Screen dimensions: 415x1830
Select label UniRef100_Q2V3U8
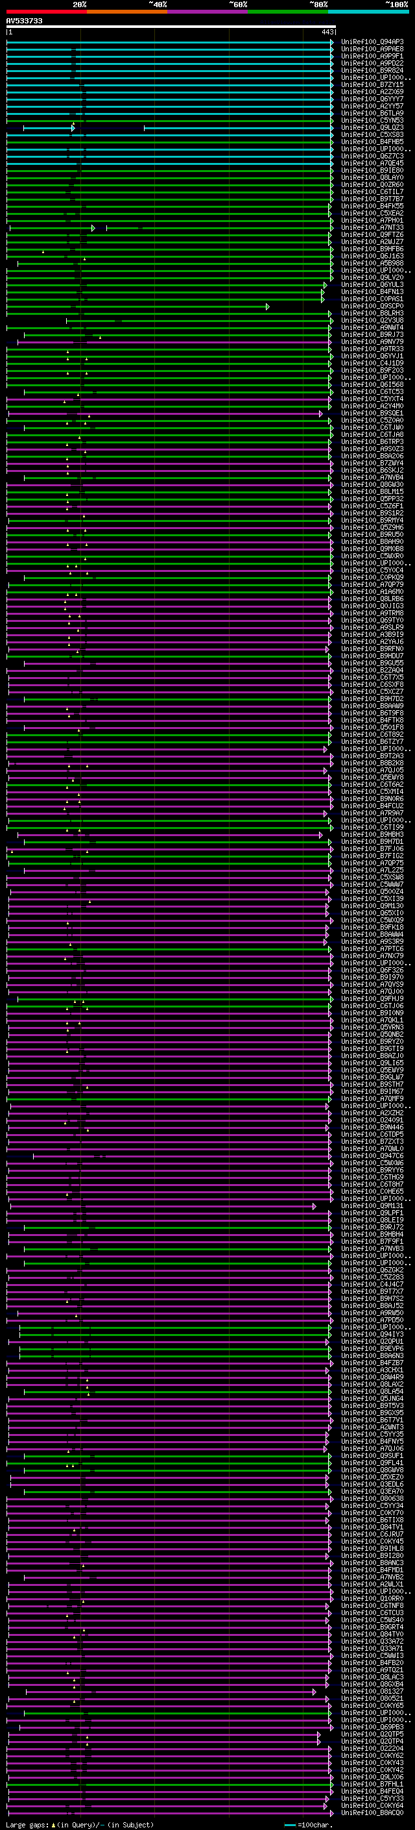coord(372,321)
